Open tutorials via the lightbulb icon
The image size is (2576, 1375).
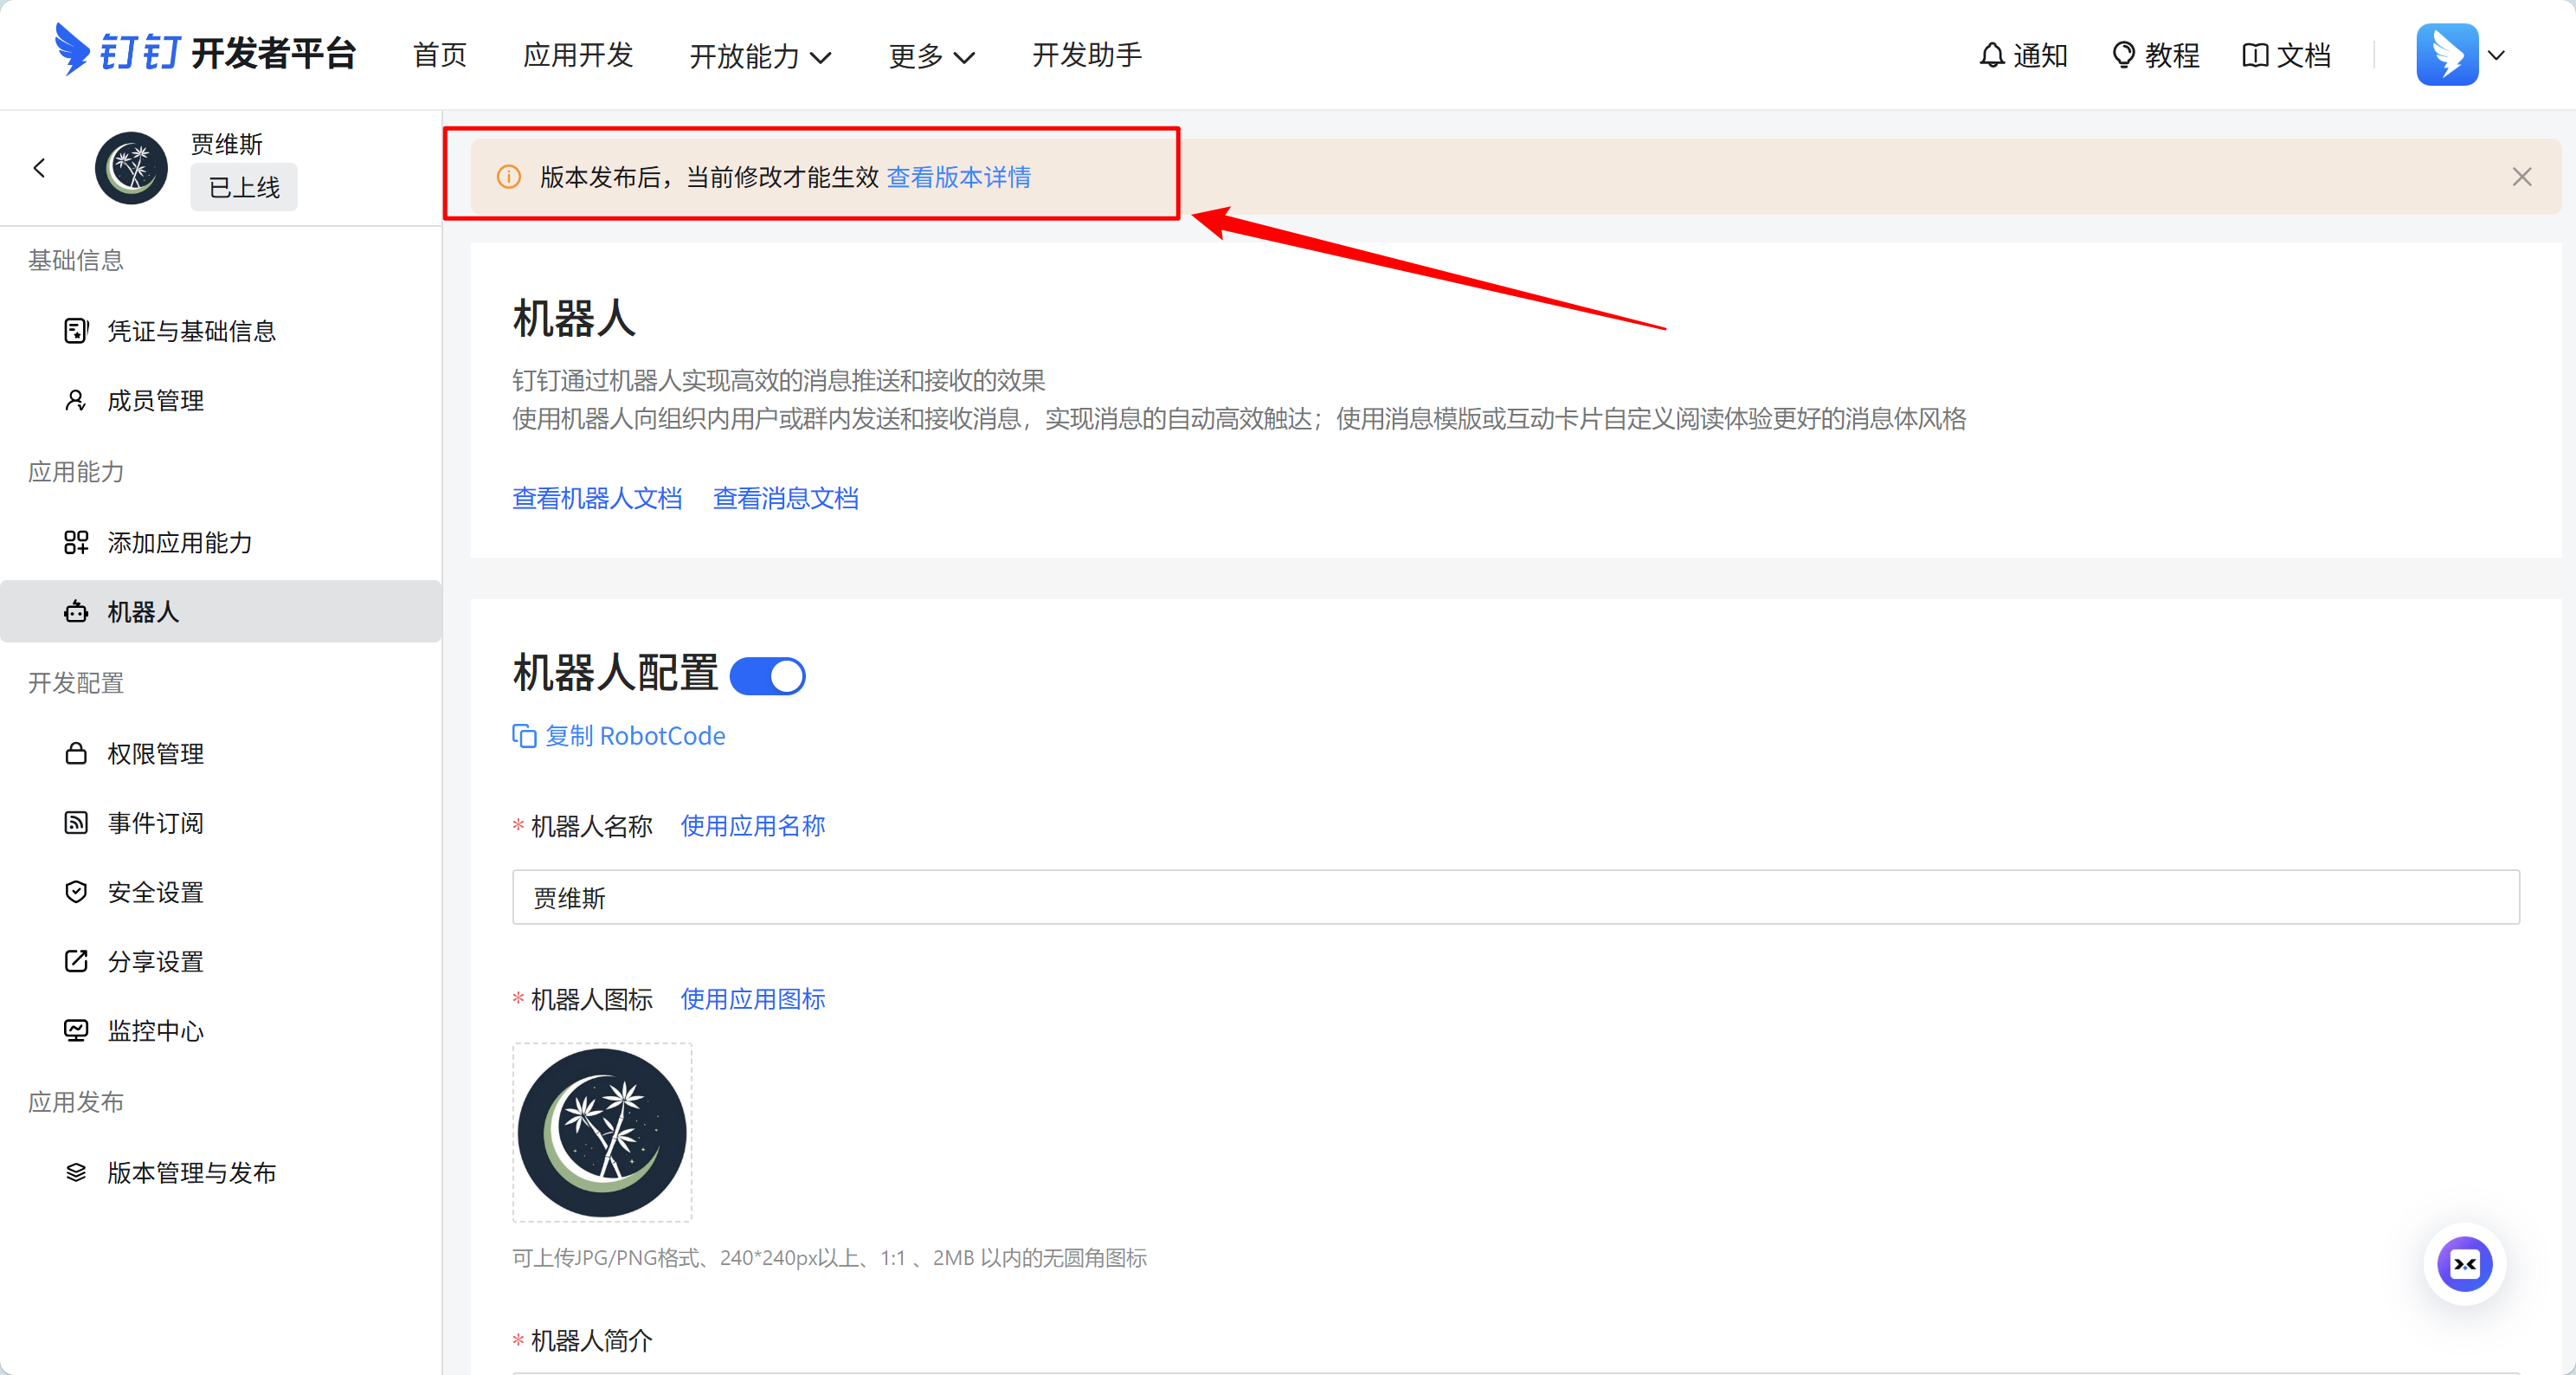click(2122, 55)
